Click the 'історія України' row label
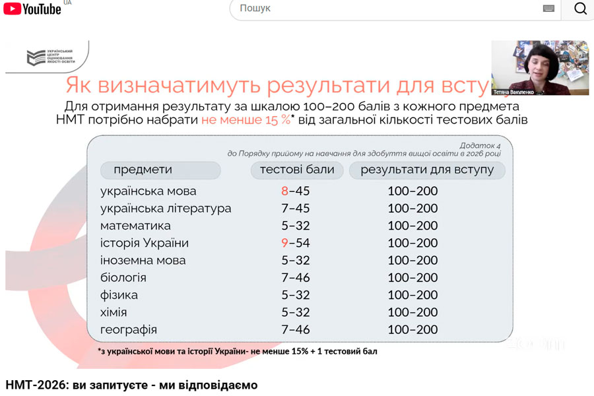The image size is (594, 396). point(145,243)
